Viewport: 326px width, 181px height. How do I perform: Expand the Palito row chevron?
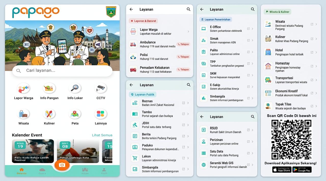[252, 52]
